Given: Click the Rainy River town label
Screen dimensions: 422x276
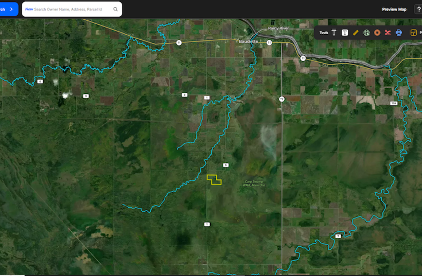Looking at the screenshot, I should [x=278, y=28].
